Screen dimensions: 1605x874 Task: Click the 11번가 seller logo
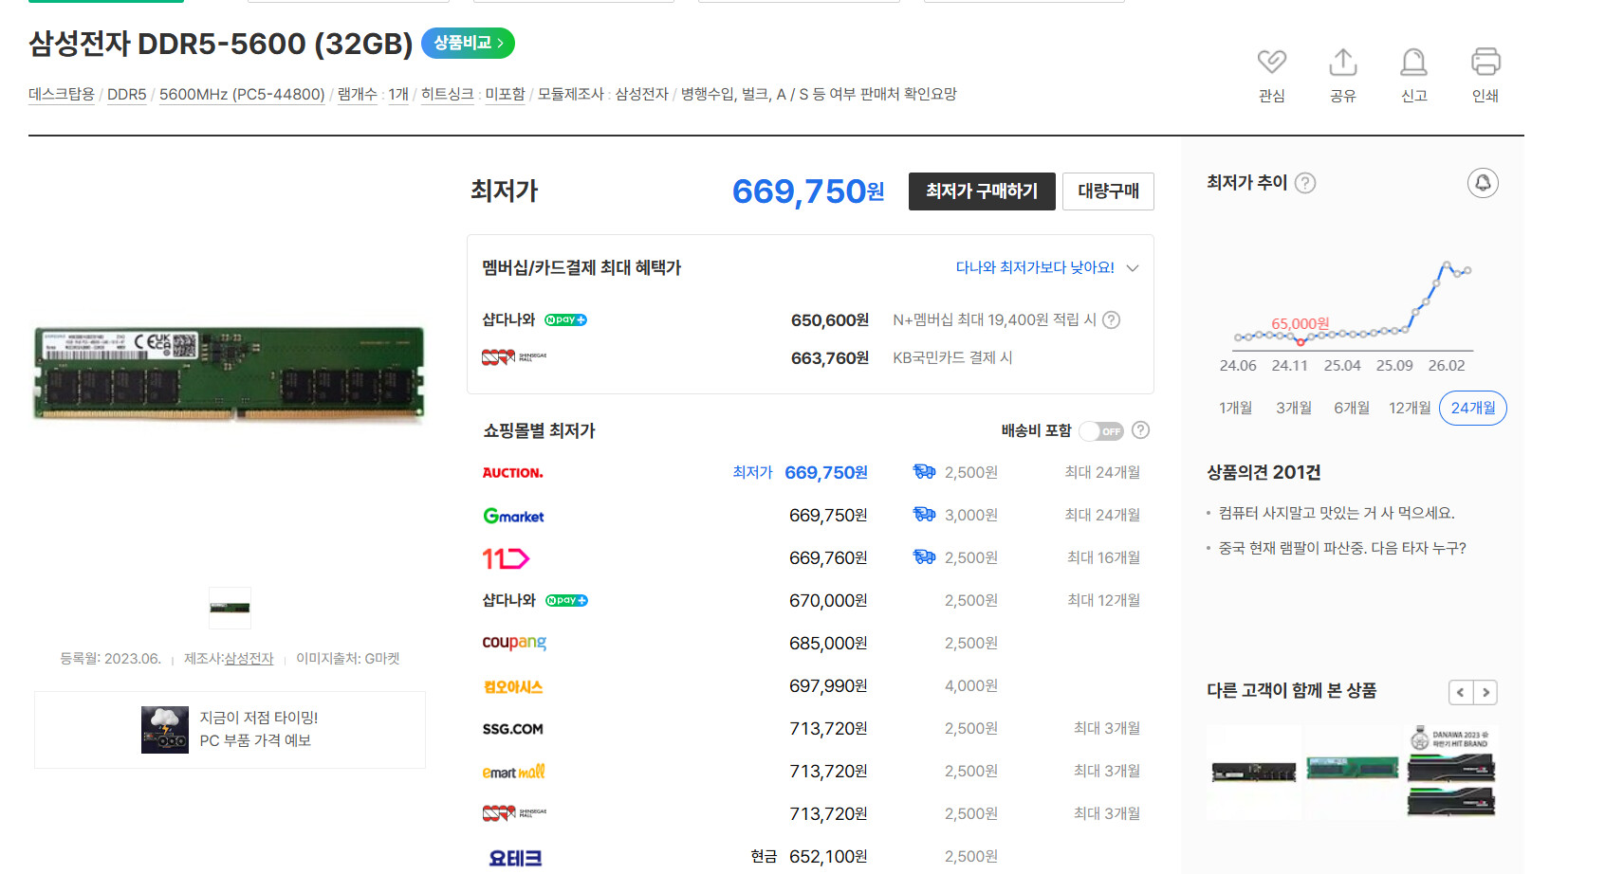pyautogui.click(x=506, y=558)
